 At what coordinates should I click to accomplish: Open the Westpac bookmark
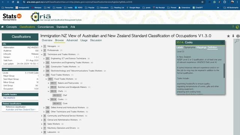36,7
